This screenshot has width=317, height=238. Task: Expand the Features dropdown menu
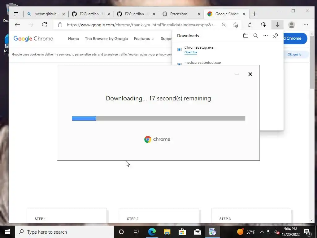pyautogui.click(x=144, y=39)
